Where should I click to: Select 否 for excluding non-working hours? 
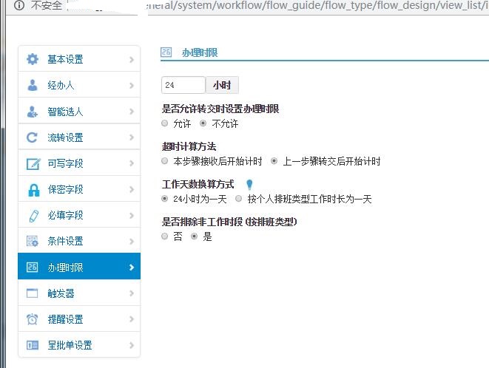click(165, 236)
